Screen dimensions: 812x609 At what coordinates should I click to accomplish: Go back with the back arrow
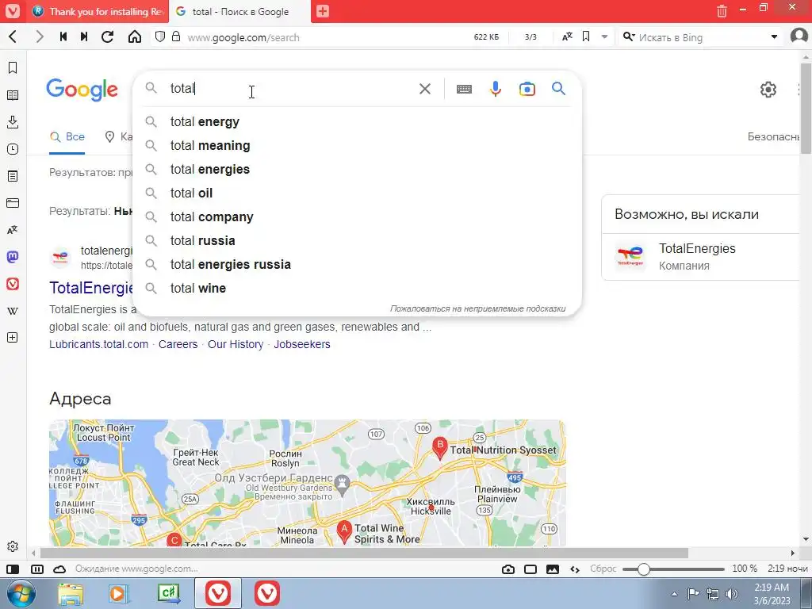(13, 36)
